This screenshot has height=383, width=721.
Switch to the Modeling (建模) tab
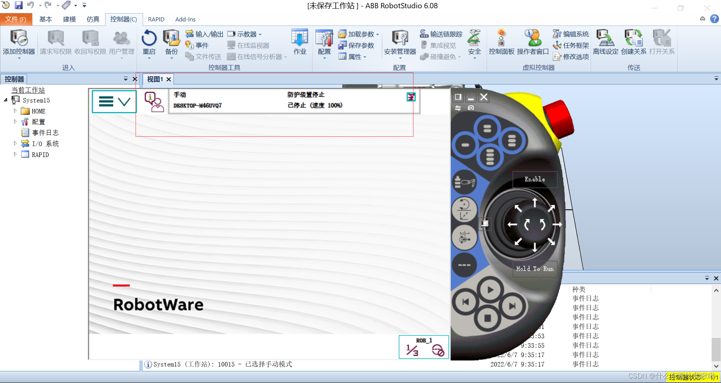(69, 19)
